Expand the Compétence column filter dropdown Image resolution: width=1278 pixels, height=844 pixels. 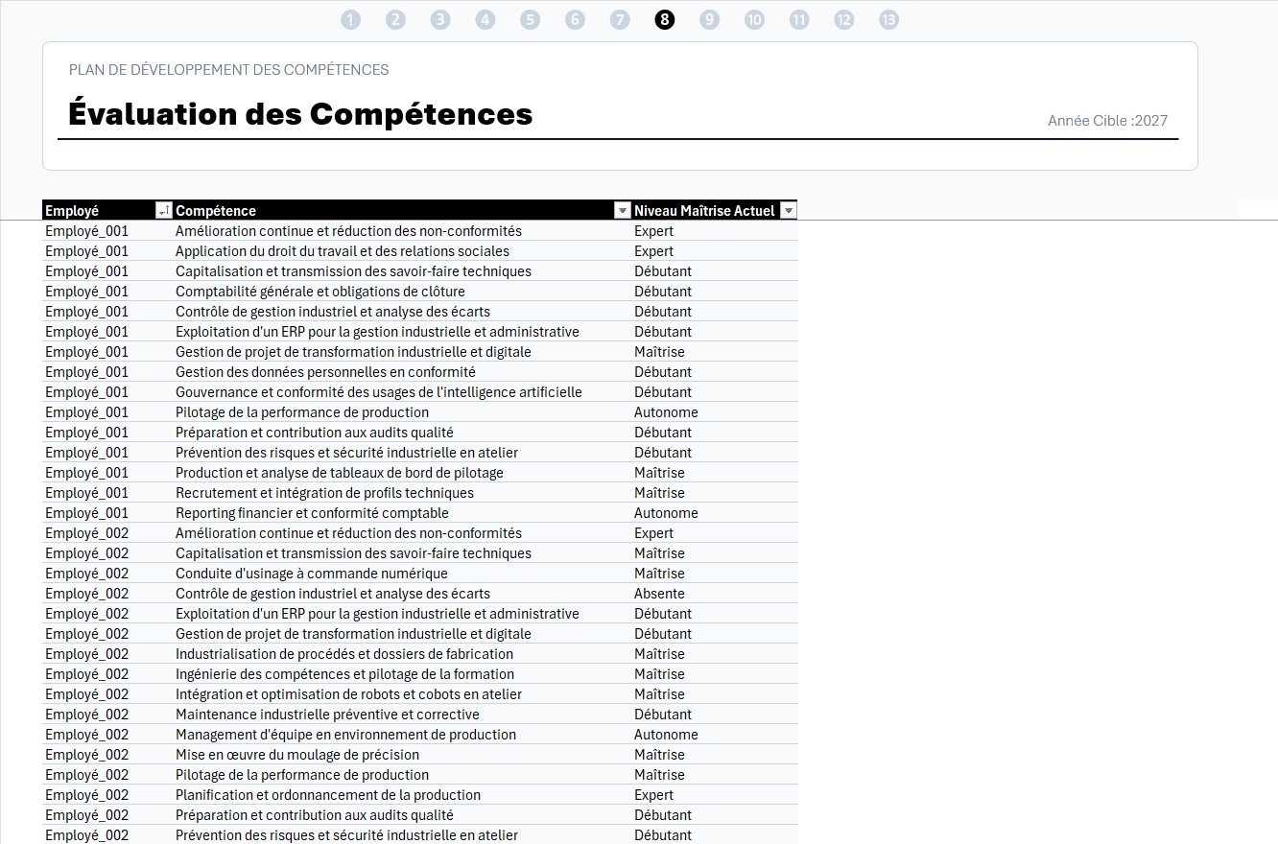(x=622, y=210)
